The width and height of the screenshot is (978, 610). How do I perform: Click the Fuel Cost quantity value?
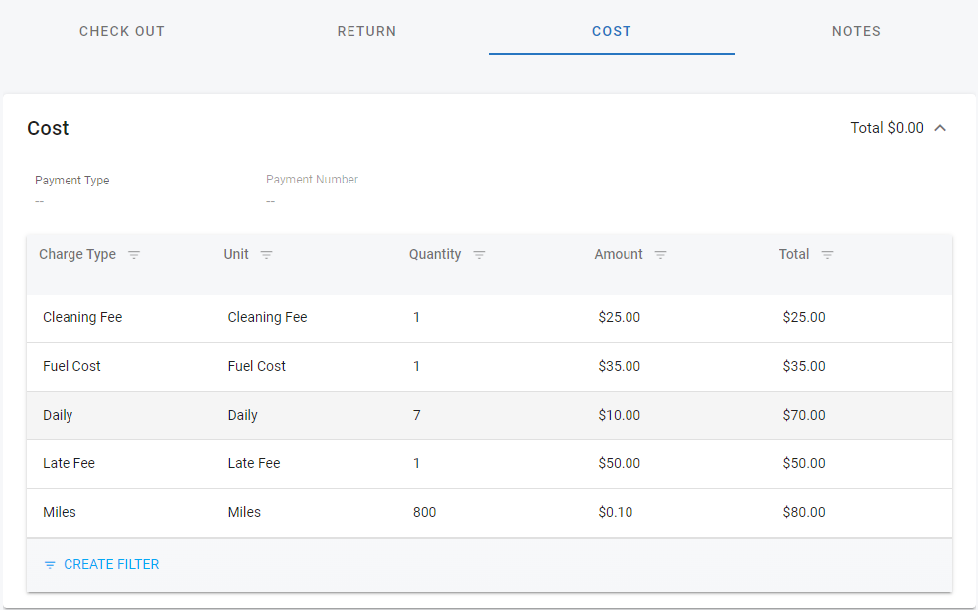click(417, 367)
